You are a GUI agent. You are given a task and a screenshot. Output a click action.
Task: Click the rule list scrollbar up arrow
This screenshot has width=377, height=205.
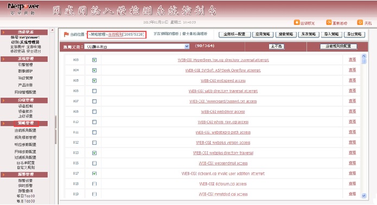click(x=364, y=56)
